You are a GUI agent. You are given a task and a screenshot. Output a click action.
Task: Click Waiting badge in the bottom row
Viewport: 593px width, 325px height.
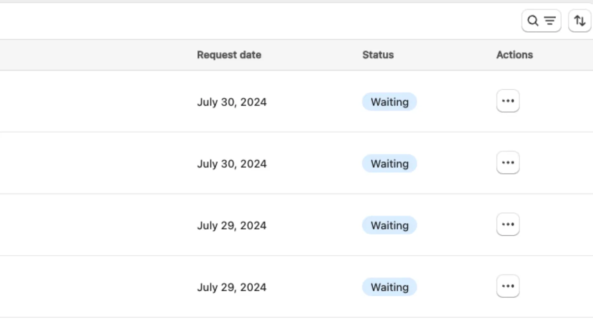(390, 287)
